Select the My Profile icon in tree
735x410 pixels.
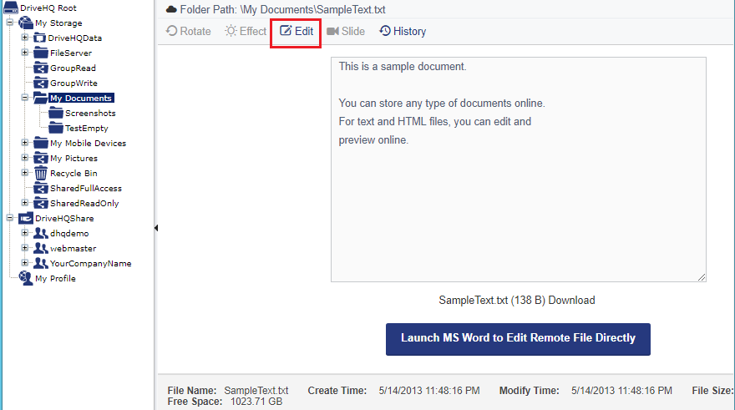26,278
